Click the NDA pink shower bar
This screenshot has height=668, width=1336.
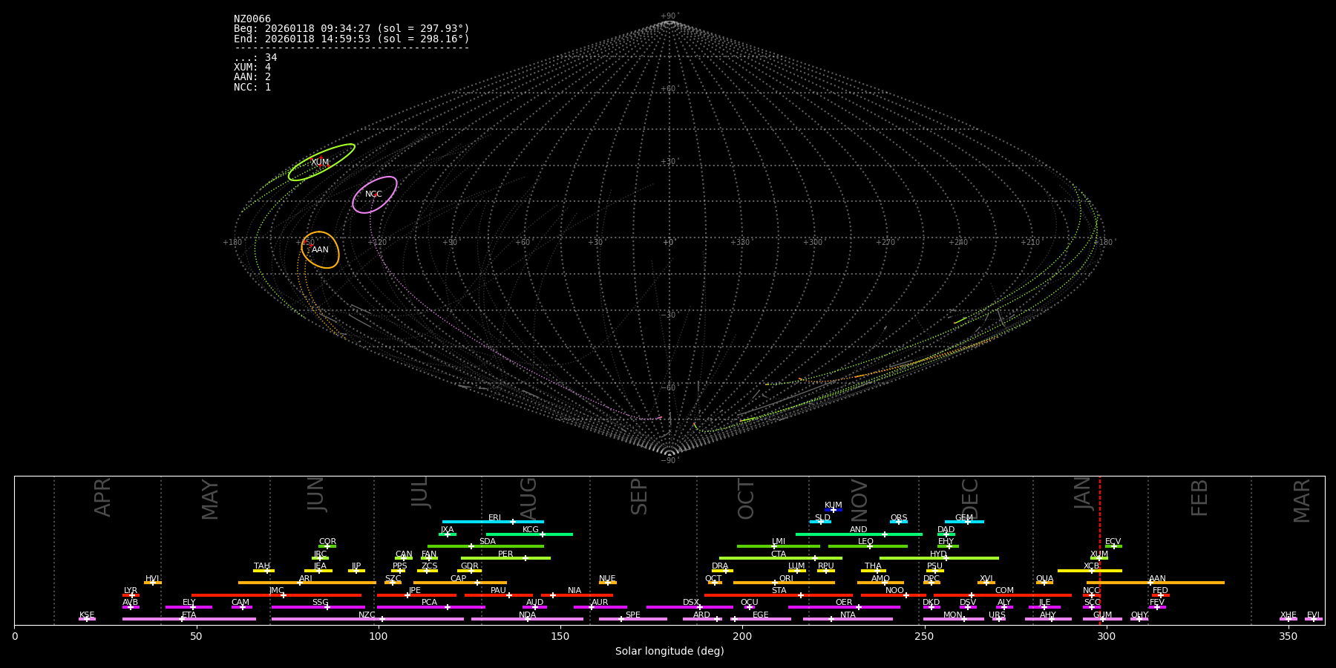click(527, 619)
